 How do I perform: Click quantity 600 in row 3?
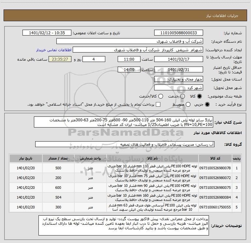pos(58,188)
